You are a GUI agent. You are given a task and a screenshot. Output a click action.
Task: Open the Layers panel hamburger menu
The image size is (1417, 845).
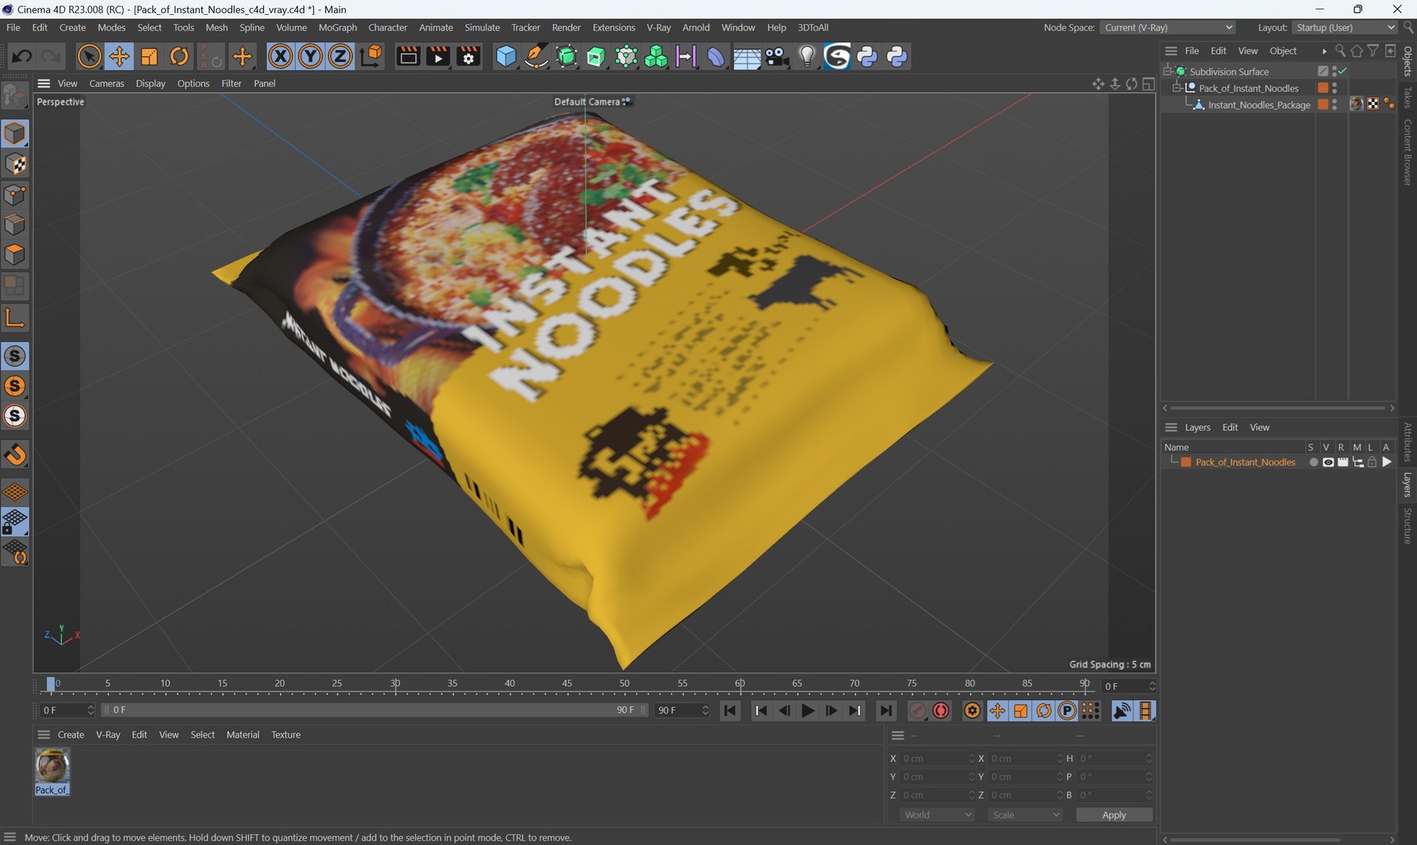click(1171, 427)
